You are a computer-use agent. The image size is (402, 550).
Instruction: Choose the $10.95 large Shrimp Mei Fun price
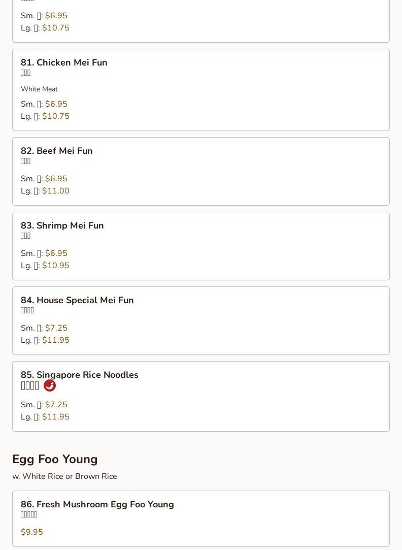[x=55, y=266]
